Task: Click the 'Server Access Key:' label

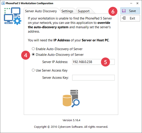Action: 55,78
